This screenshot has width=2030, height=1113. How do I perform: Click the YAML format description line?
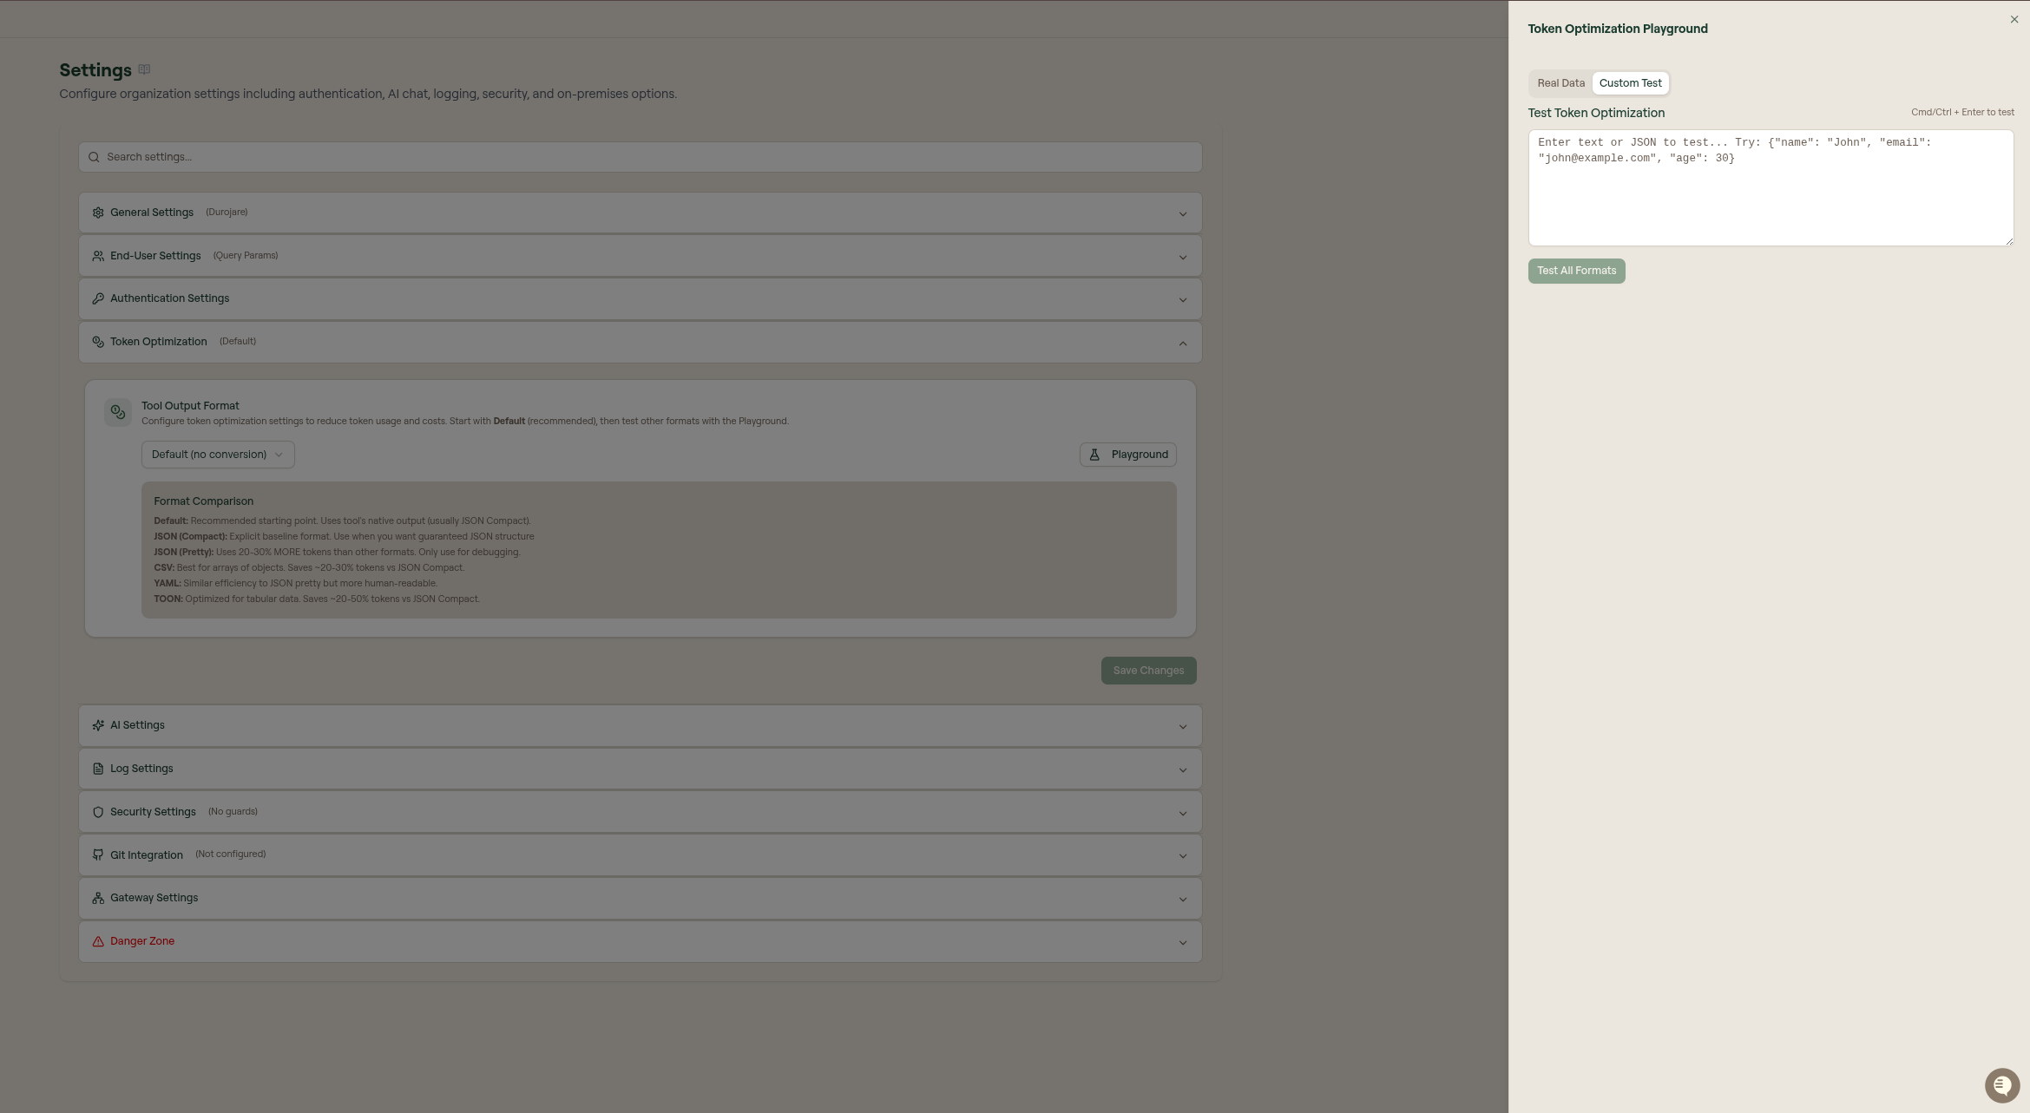pos(296,583)
